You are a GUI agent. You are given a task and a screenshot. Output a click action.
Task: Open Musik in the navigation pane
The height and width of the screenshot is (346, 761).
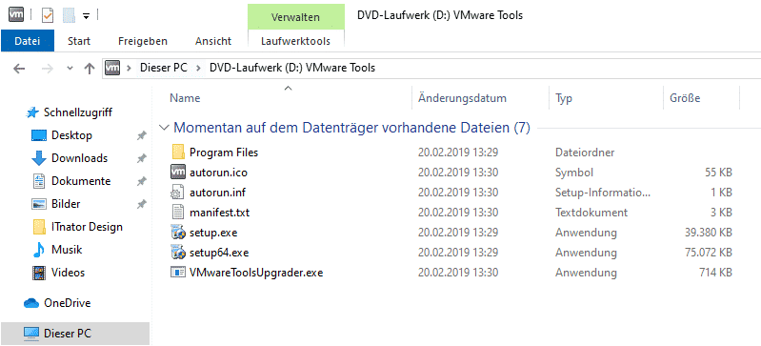(x=67, y=250)
